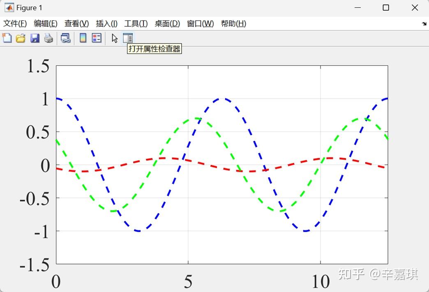Open the 窗口(W) menu

click(x=200, y=23)
